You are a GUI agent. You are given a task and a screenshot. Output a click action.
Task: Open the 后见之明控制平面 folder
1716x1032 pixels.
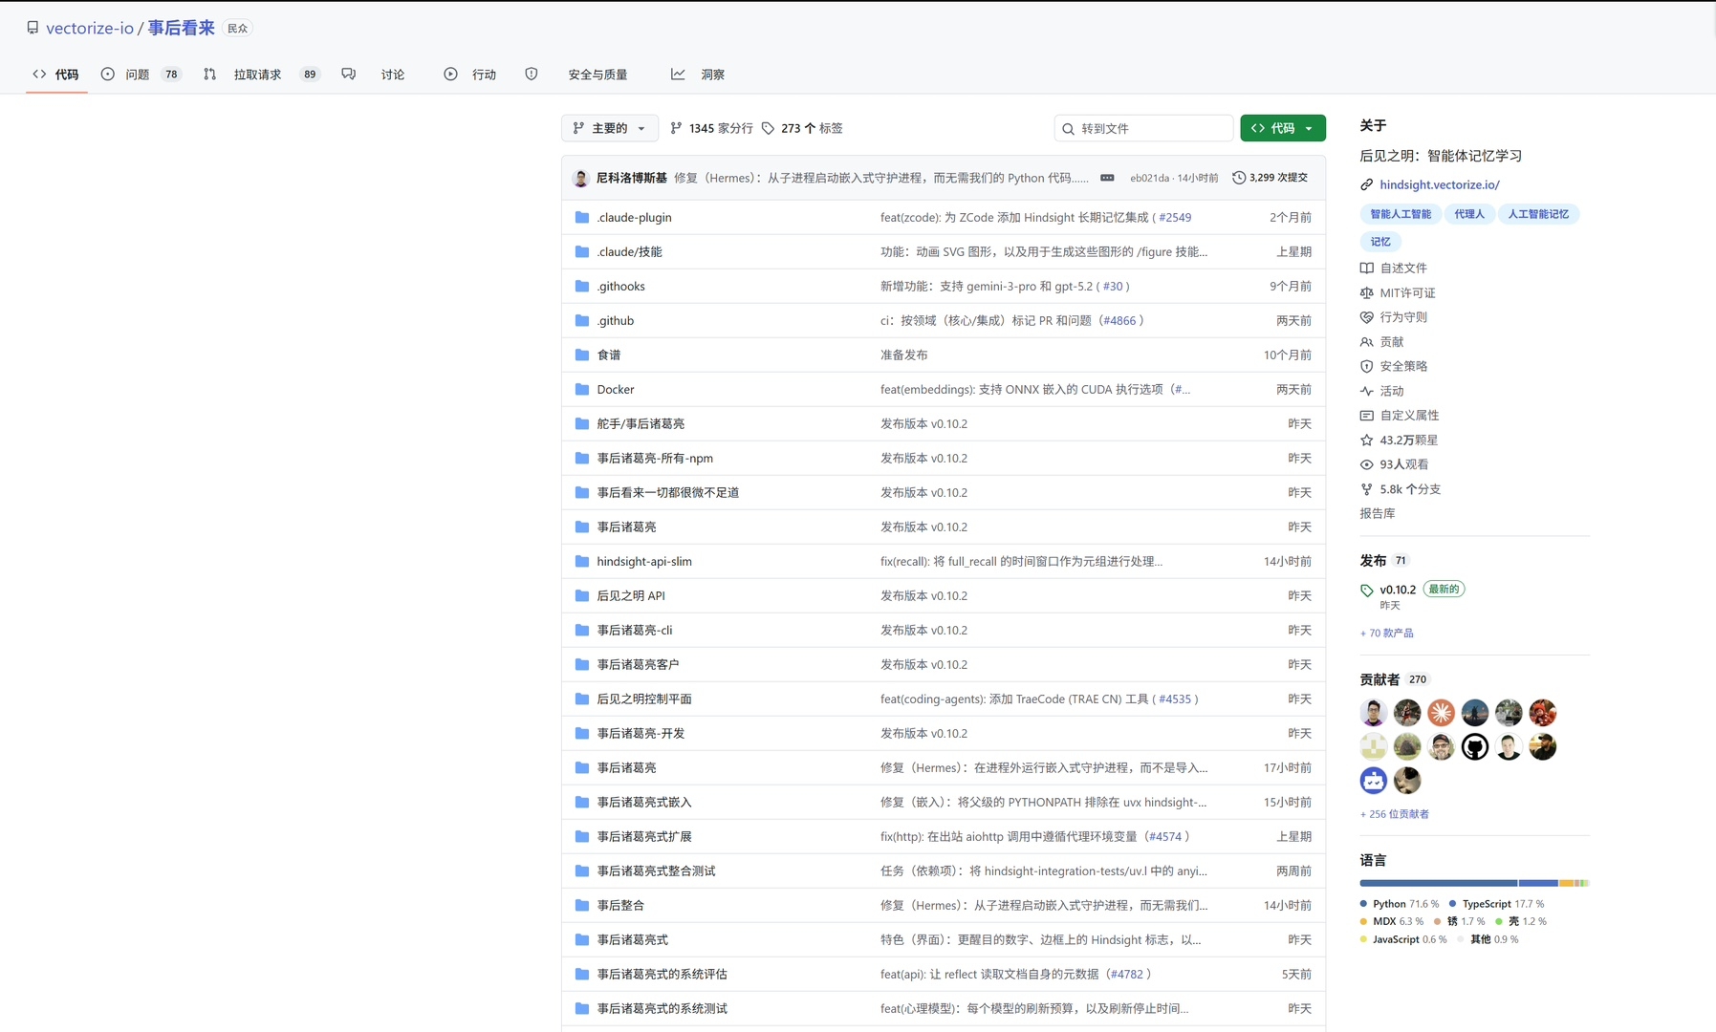point(644,699)
